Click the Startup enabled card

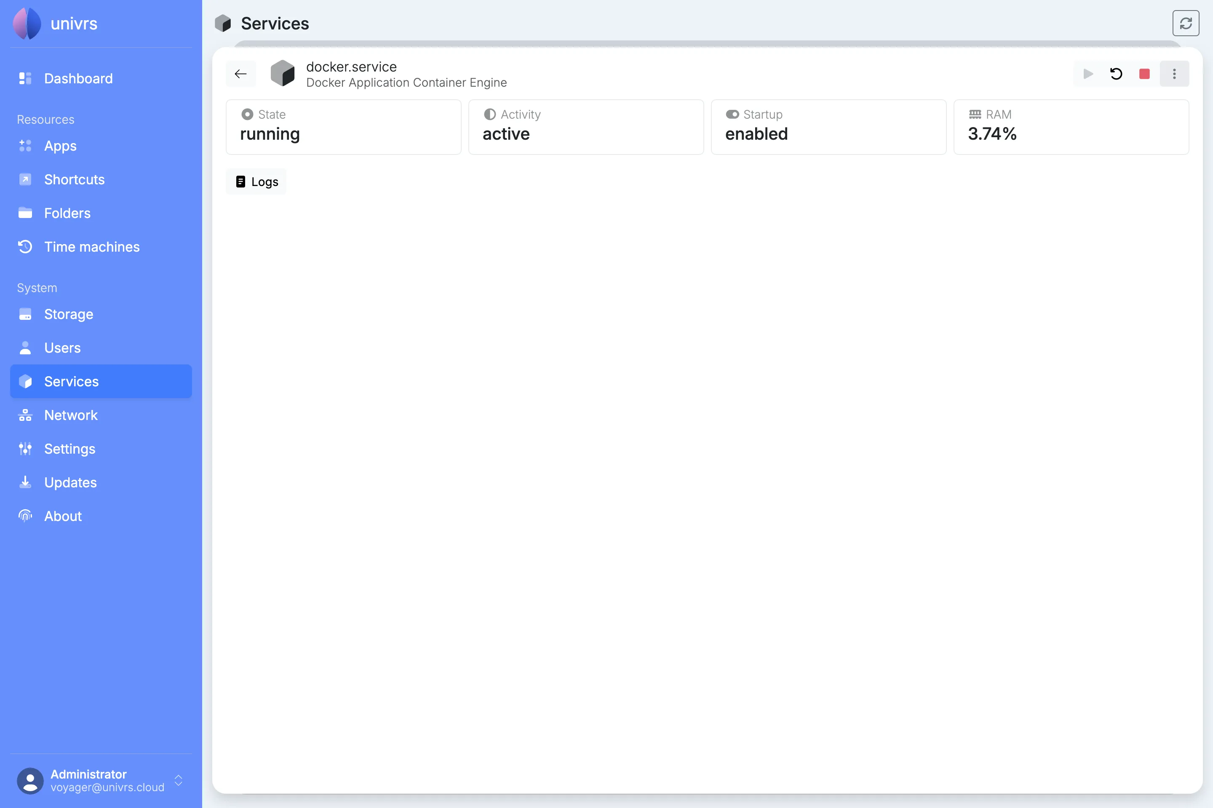828,127
